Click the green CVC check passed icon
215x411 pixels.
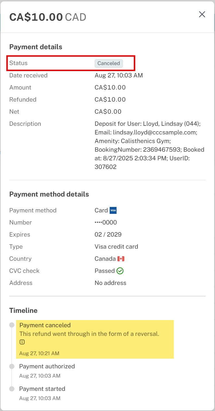(x=120, y=271)
